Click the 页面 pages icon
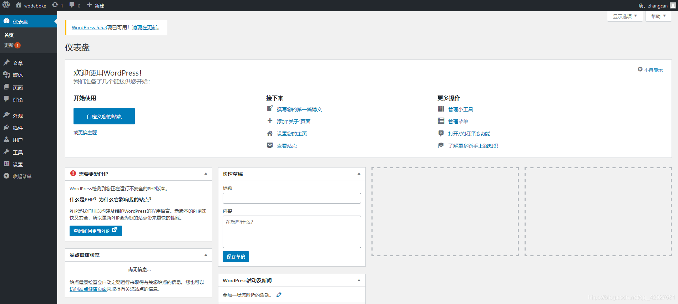The image size is (678, 304). [x=6, y=87]
